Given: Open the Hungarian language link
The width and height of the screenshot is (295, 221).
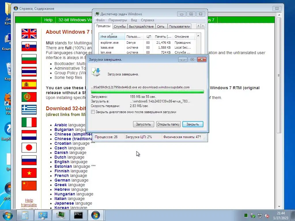Looking at the screenshot, I should [x=65, y=194].
